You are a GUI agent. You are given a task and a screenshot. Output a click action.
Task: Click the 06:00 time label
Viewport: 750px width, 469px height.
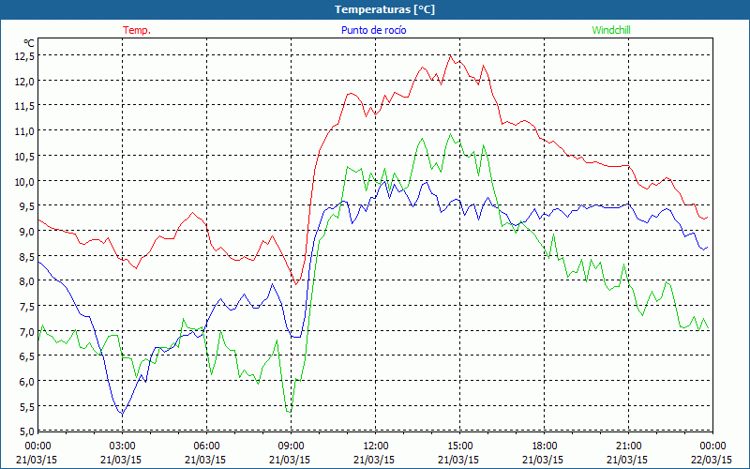[x=206, y=446]
